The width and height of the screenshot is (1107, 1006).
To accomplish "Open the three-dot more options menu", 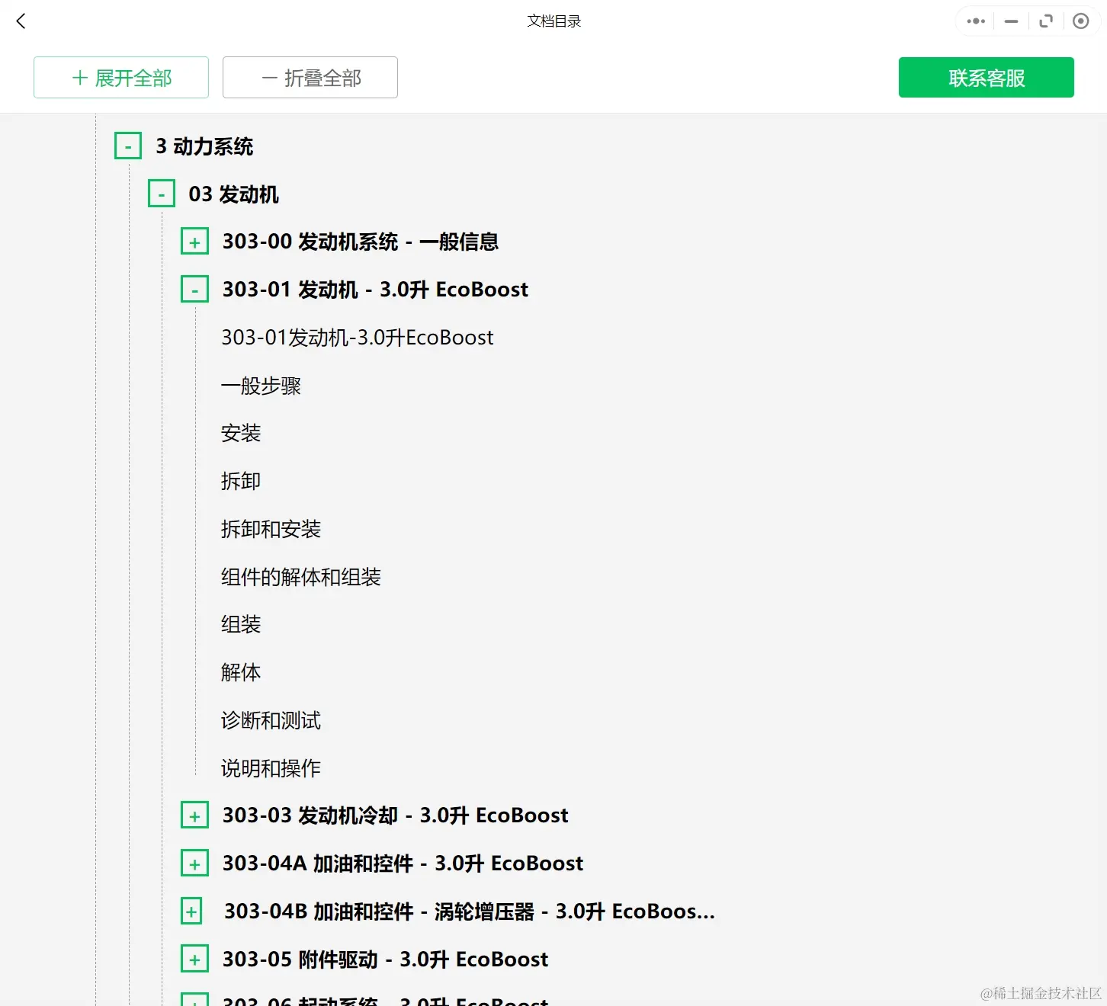I will [974, 21].
